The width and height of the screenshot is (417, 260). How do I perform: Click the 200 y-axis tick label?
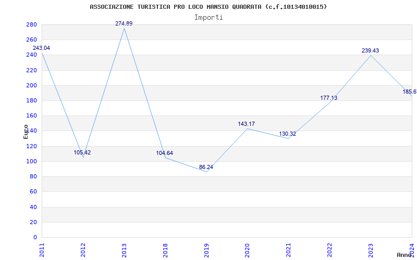[31, 85]
